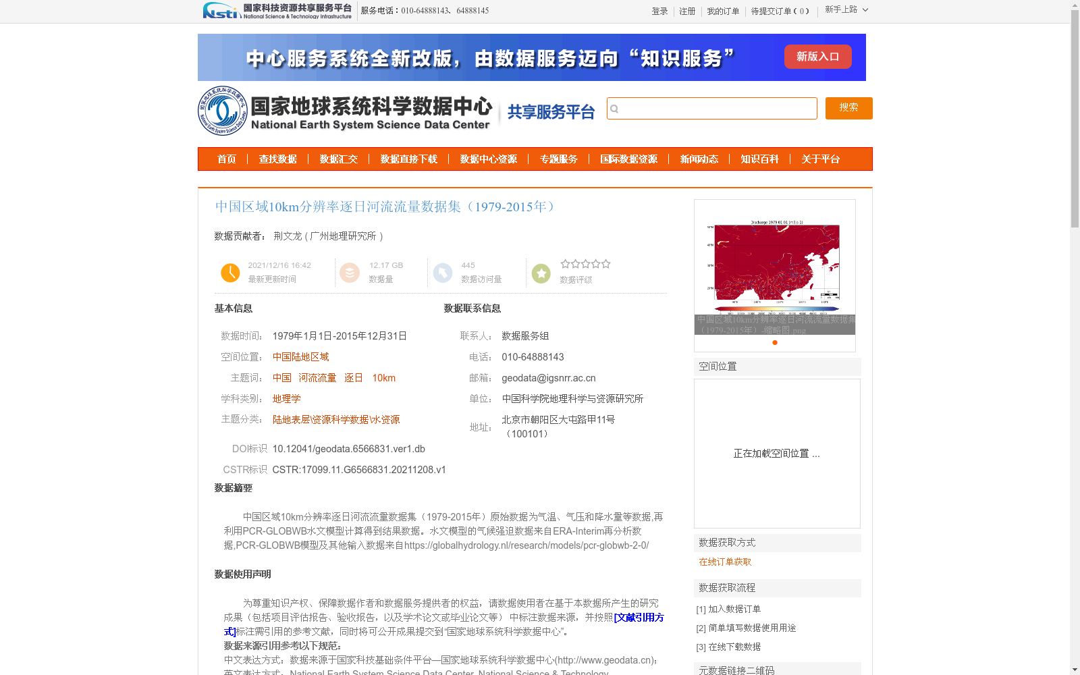Click the 在线订单获取 link
The image size is (1080, 675).
point(725,562)
